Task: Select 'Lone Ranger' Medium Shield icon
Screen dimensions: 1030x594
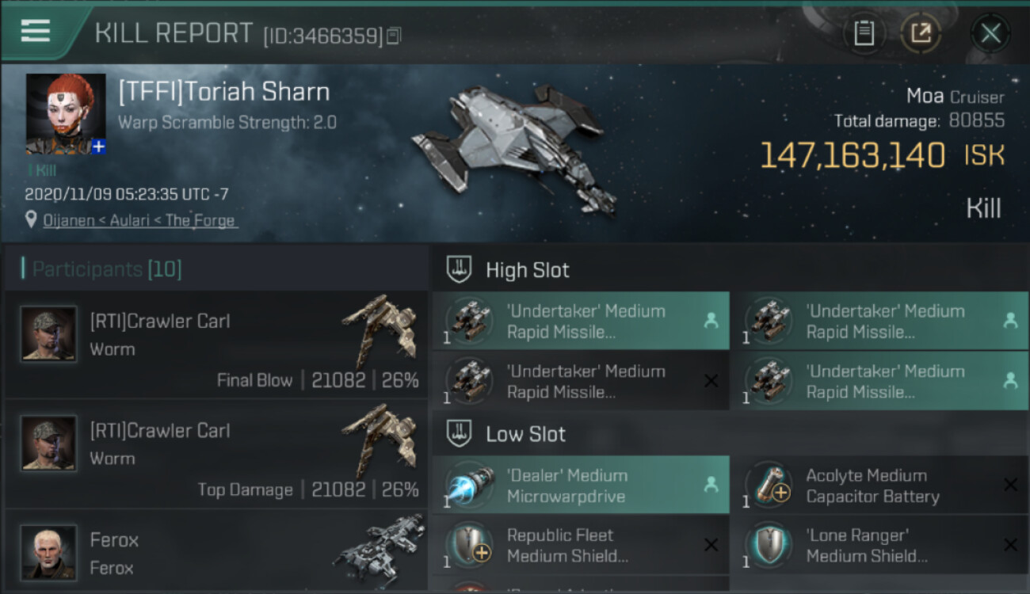Action: click(769, 545)
